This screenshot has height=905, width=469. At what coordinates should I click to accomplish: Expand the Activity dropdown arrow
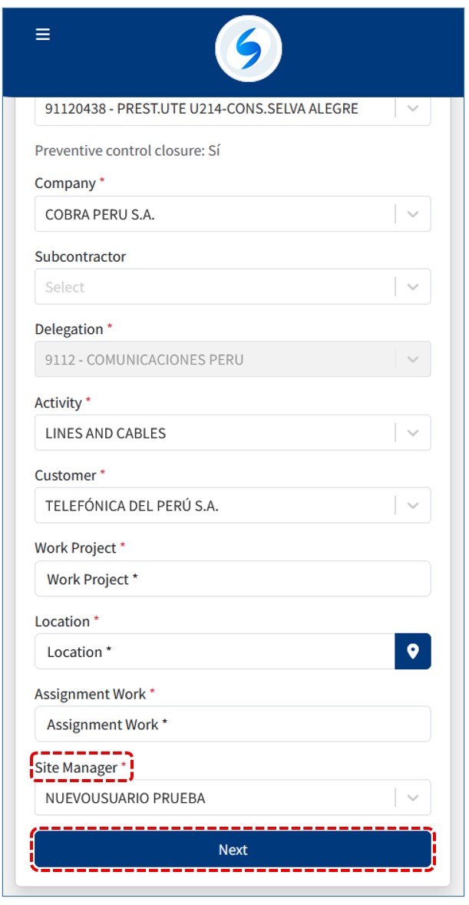point(413,433)
